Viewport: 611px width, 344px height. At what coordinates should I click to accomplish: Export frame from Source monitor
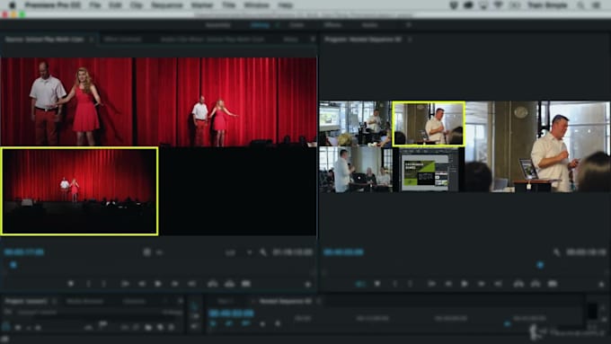[246, 284]
